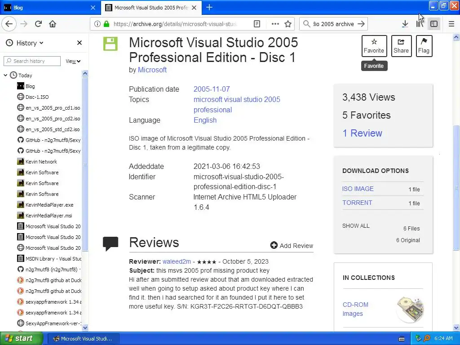Close the Blog tab
Image resolution: width=460 pixels, height=345 pixels.
click(x=93, y=8)
